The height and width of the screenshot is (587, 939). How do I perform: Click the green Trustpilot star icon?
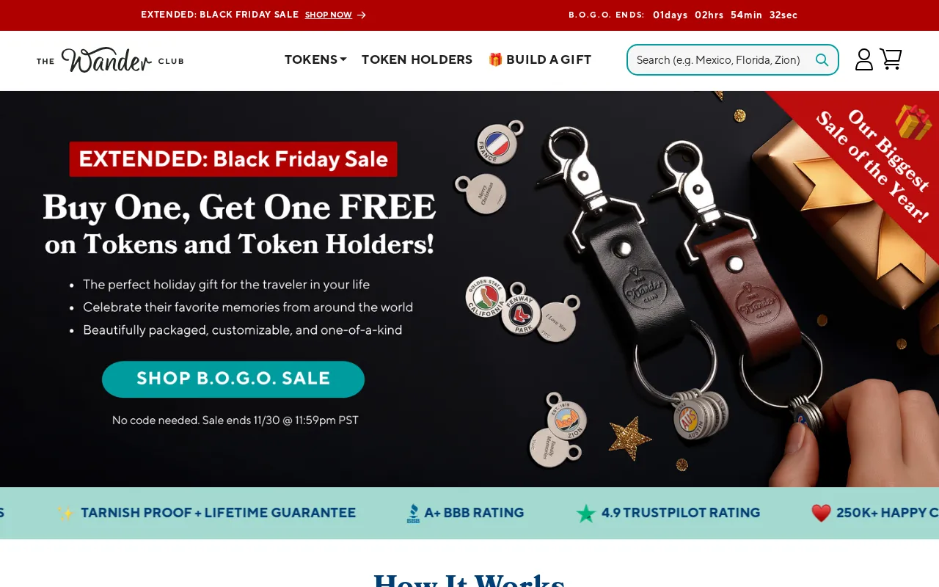coord(586,513)
